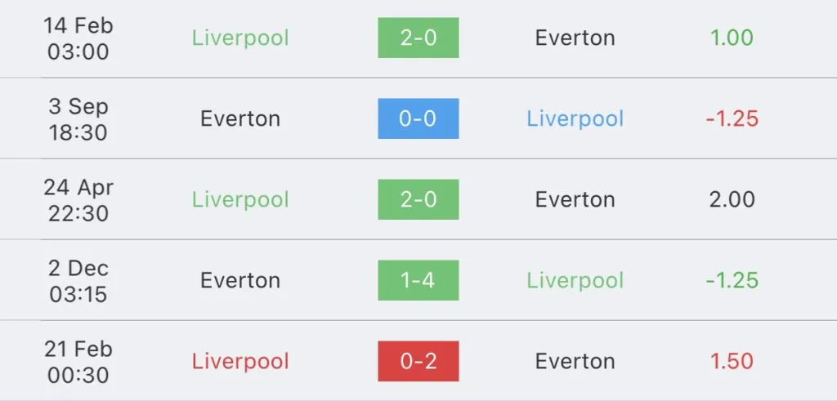Select the red Liverpool team name
This screenshot has height=401, width=837.
[240, 361]
